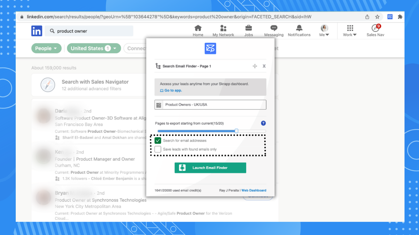Open the My Network icon
419x235 pixels.
tap(223, 28)
